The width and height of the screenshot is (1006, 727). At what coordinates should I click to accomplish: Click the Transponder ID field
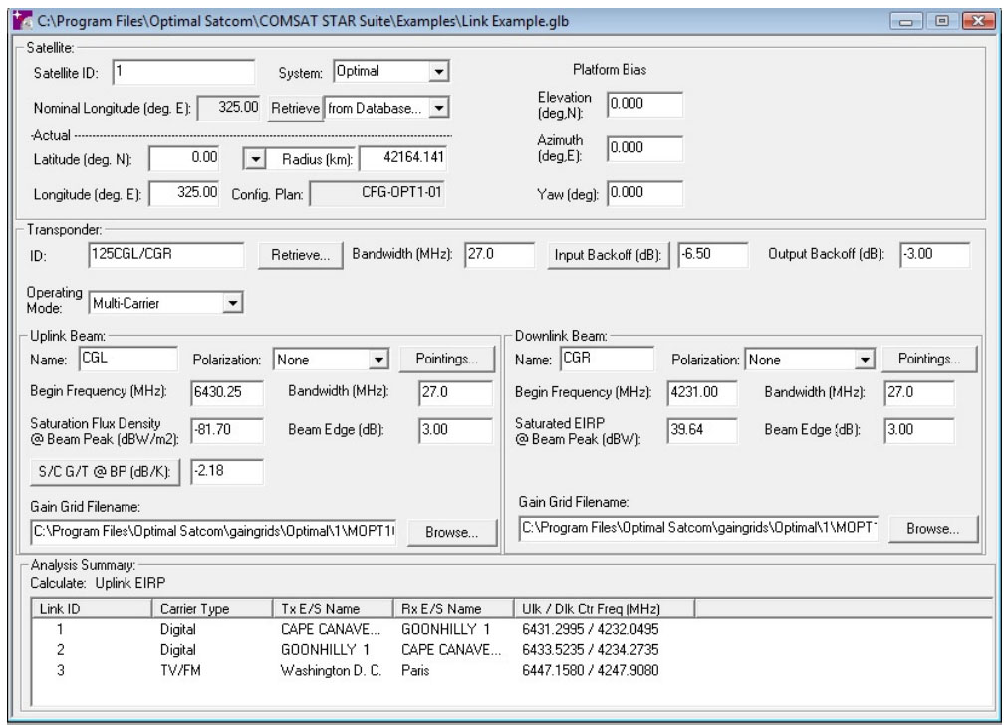click(166, 255)
